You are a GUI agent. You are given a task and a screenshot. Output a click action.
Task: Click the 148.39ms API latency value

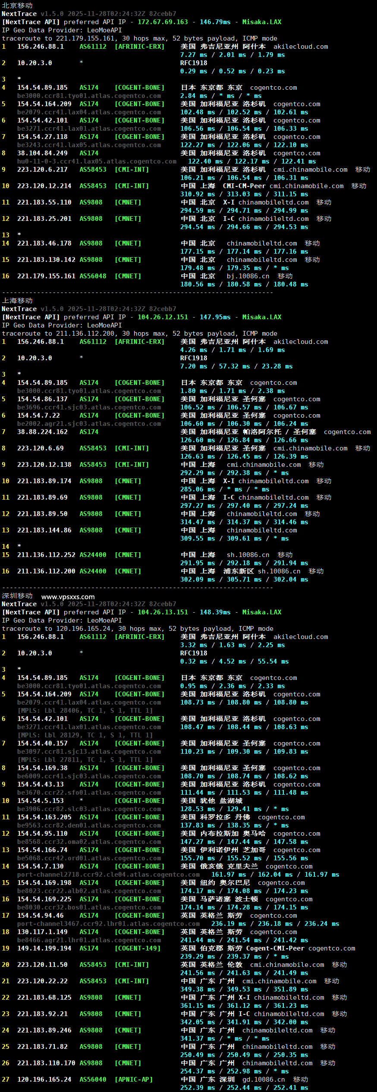[215, 612]
